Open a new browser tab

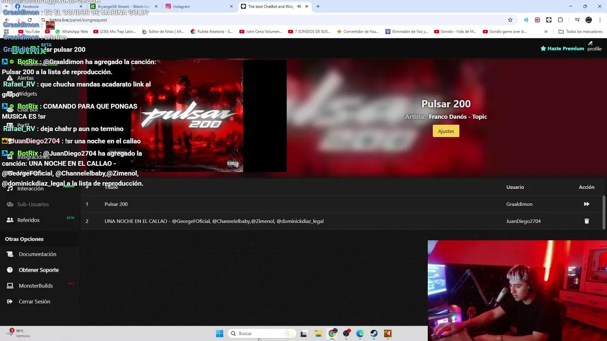(318, 7)
